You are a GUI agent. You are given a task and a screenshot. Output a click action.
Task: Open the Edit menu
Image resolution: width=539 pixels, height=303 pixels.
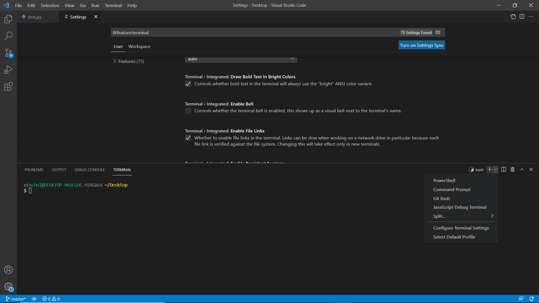coord(31,5)
